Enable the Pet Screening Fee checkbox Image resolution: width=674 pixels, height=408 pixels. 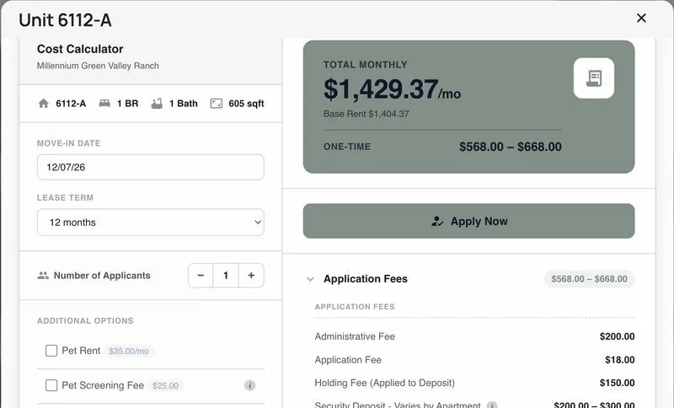coord(51,385)
